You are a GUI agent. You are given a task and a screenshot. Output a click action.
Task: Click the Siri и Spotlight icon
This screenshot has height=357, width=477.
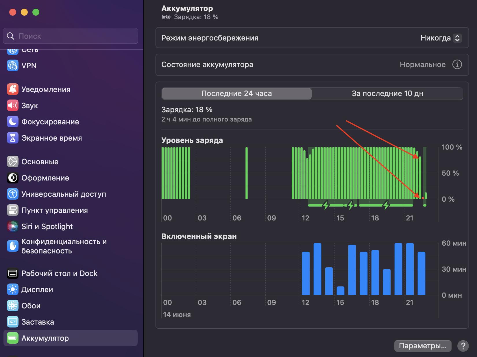tap(13, 227)
